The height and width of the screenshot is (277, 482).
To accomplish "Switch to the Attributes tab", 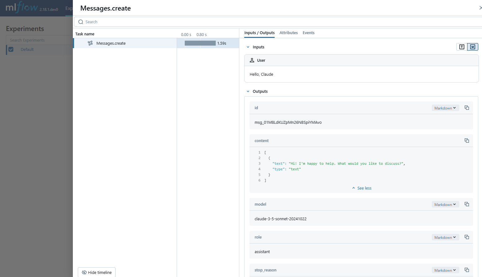I will click(289, 33).
